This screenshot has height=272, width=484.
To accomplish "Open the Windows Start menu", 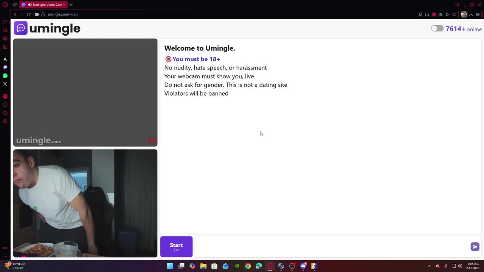I will [x=170, y=266].
